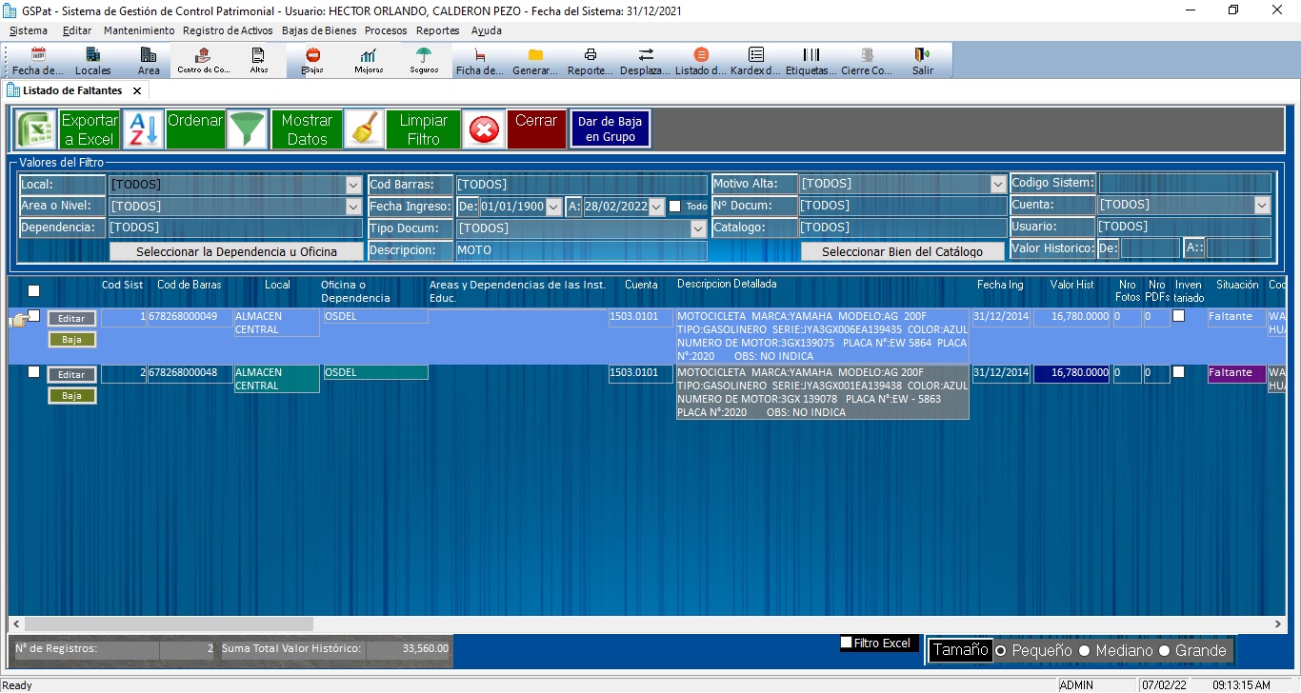The height and width of the screenshot is (693, 1301).
Task: Open the Reportes menu
Action: 437,30
